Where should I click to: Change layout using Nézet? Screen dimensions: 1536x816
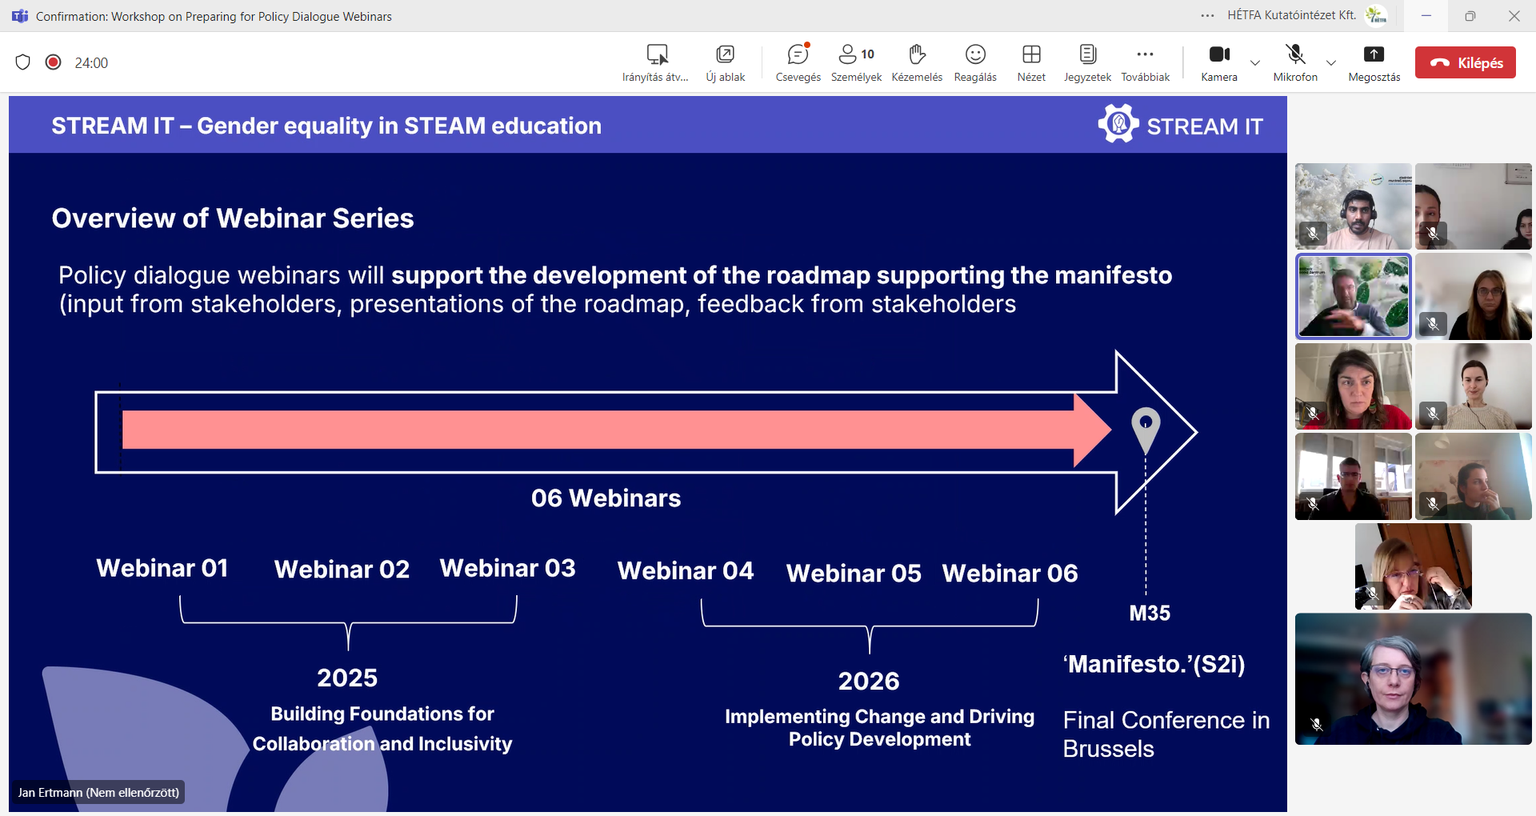[1031, 62]
